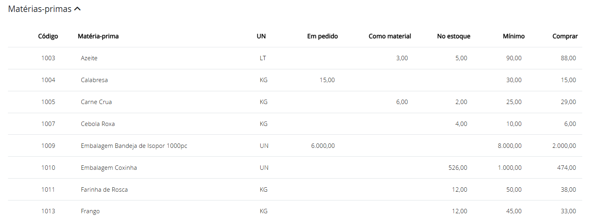
Task: Sort by the Mínimo column header
Action: pyautogui.click(x=514, y=36)
